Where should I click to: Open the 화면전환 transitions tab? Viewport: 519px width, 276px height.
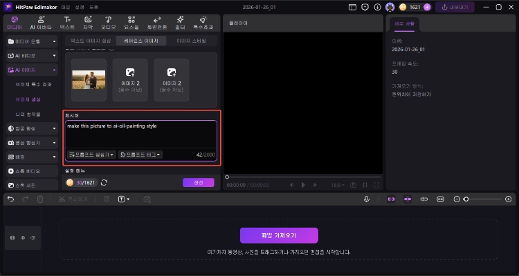pyautogui.click(x=157, y=23)
